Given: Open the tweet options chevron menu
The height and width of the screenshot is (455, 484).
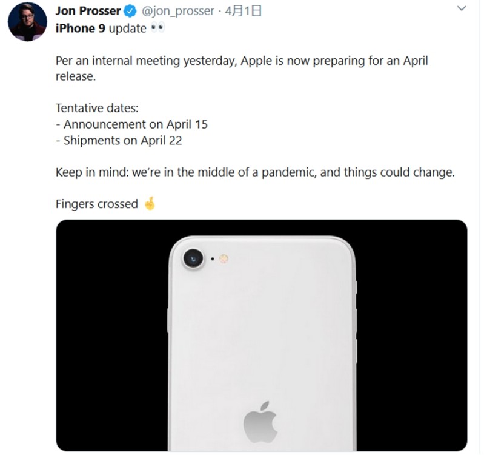Looking at the screenshot, I should 462,10.
